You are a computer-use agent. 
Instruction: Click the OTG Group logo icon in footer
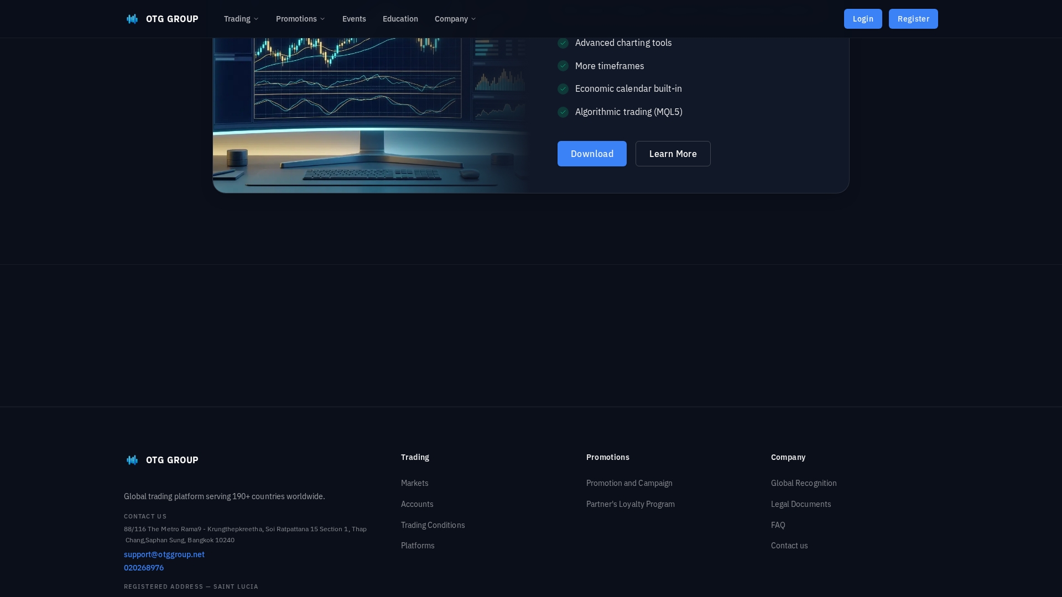[132, 460]
